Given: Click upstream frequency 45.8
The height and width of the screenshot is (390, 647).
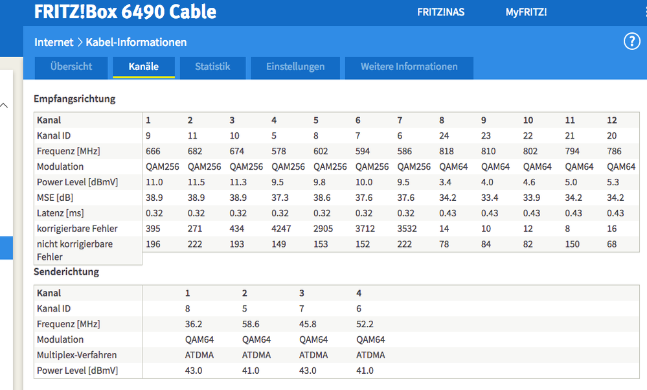Looking at the screenshot, I should pyautogui.click(x=308, y=324).
